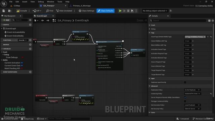Open the Debug menu
This screenshot has height=121, width=215.
[41, 2]
